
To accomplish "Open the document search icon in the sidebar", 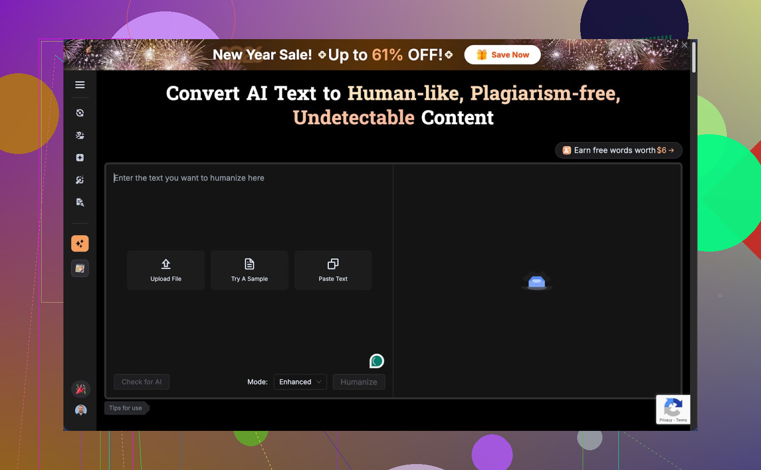I will point(80,202).
